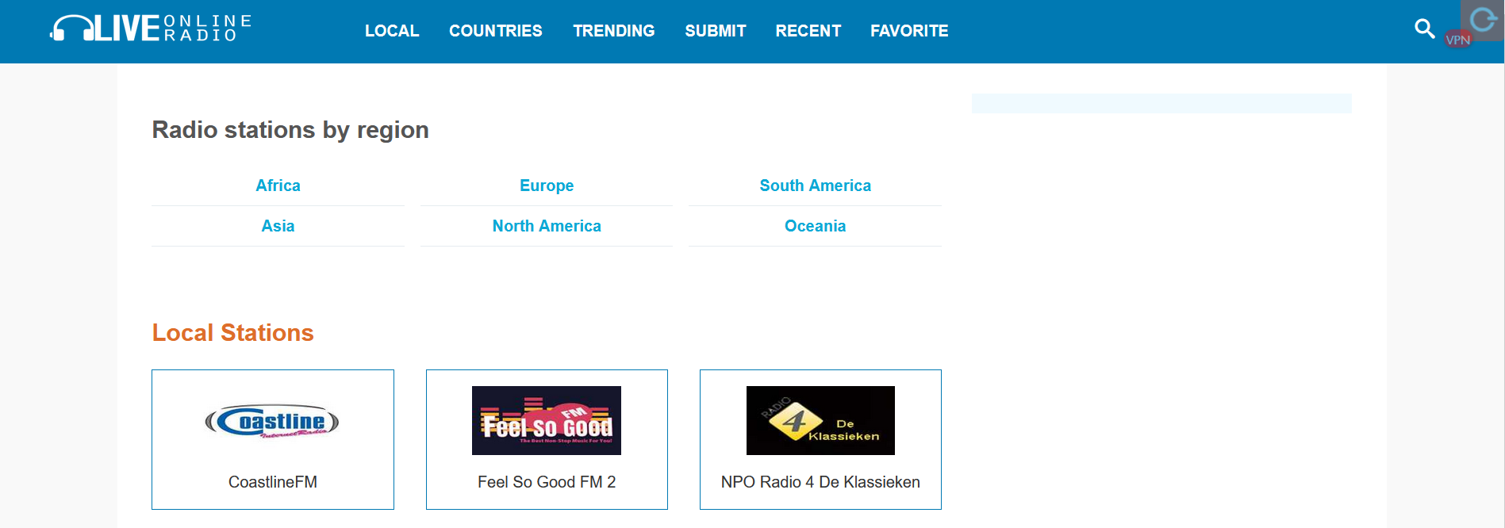View RECENT stations
This screenshot has width=1505, height=528.
pos(808,31)
